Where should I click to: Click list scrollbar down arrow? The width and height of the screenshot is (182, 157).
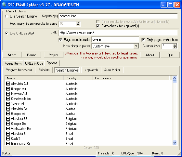pyautogui.click(x=175, y=142)
